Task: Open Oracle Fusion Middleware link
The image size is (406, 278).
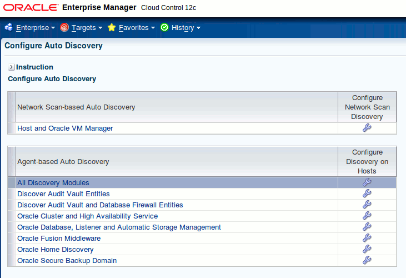Action: click(x=59, y=239)
